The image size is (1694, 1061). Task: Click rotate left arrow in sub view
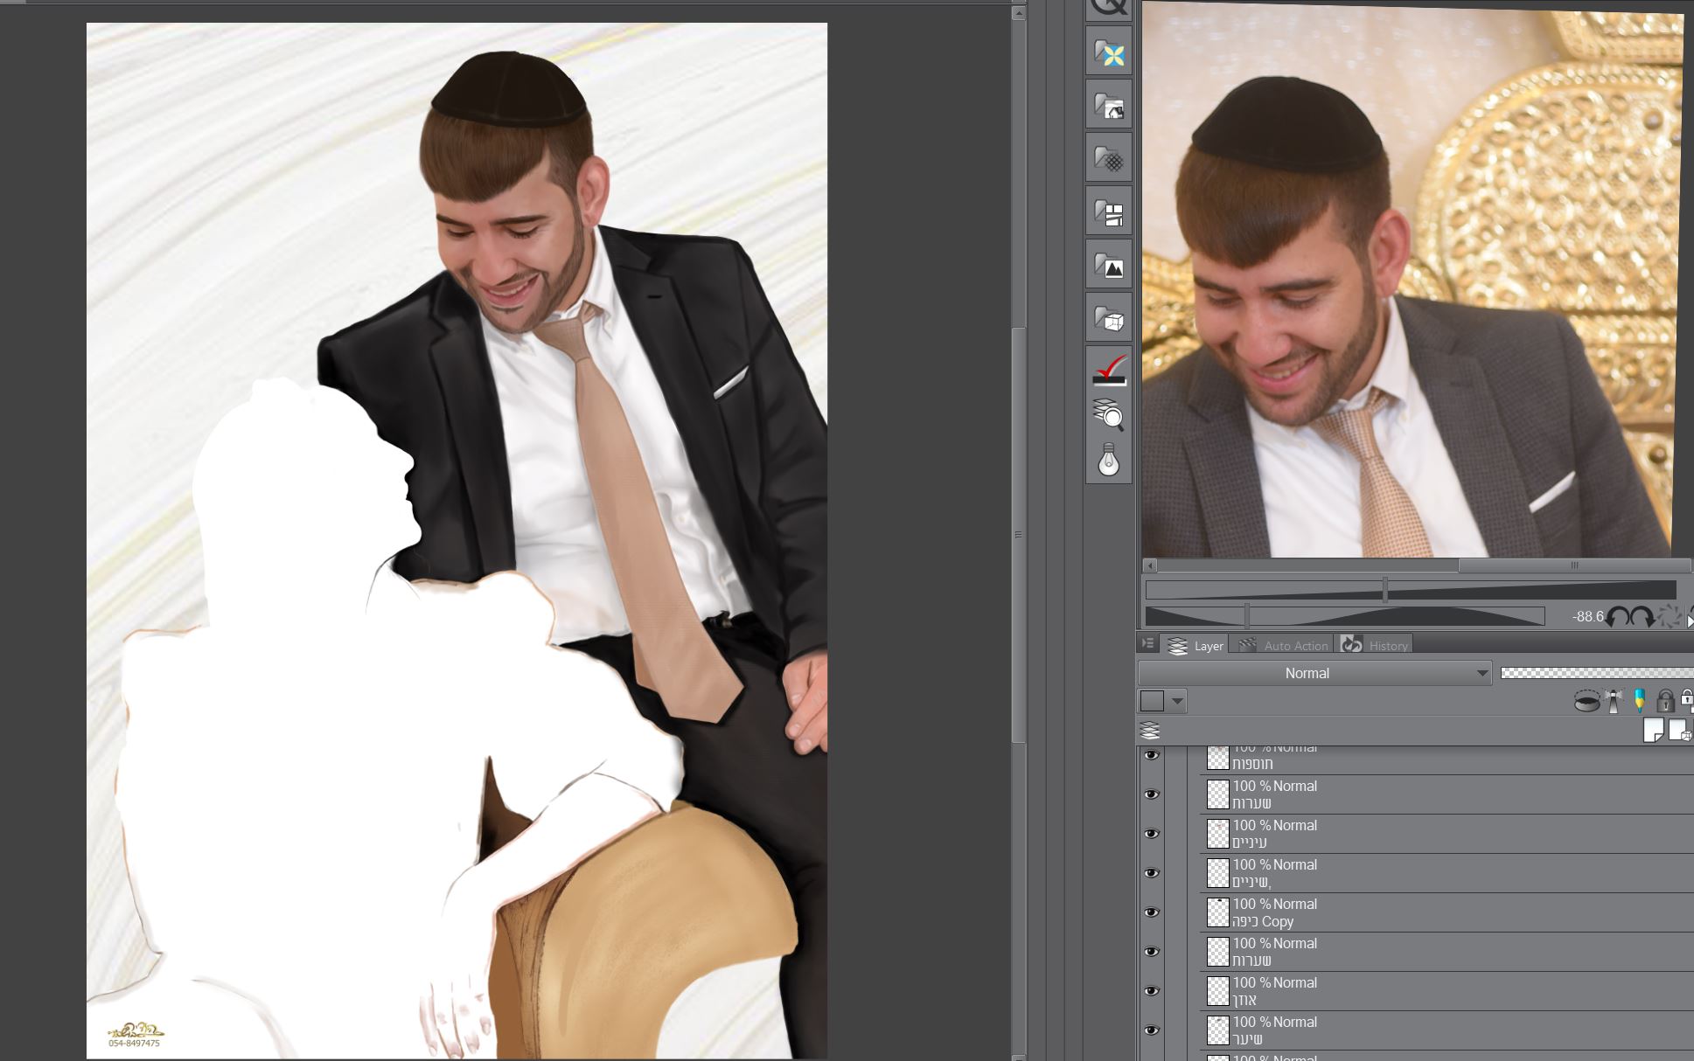(1617, 617)
